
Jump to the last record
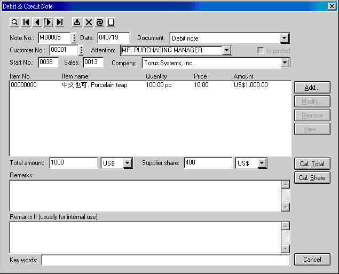point(60,22)
